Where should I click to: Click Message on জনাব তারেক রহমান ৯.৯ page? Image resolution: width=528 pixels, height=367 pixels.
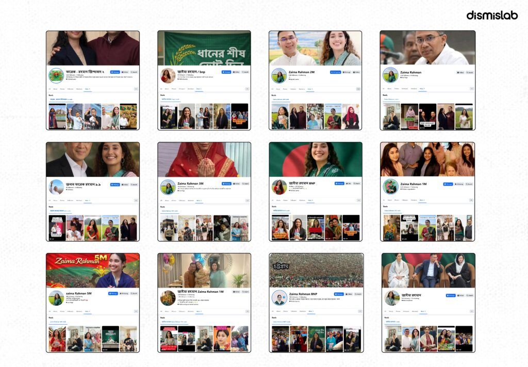115,185
